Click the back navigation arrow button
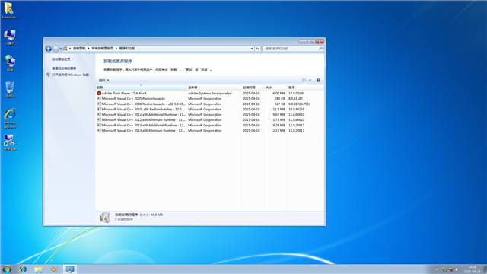Screen dimensions: 487x274 point(49,49)
